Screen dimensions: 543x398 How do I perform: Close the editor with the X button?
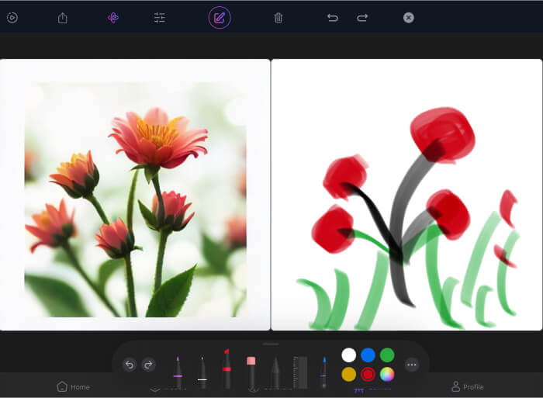409,18
